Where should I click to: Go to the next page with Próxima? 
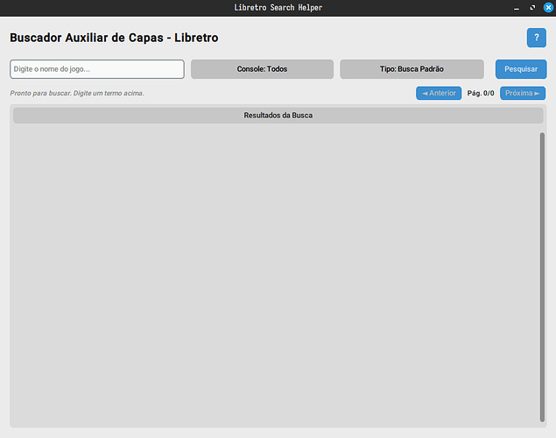tap(523, 93)
